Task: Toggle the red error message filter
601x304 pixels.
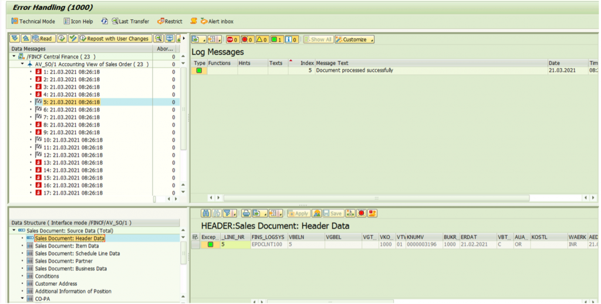Action: 247,39
